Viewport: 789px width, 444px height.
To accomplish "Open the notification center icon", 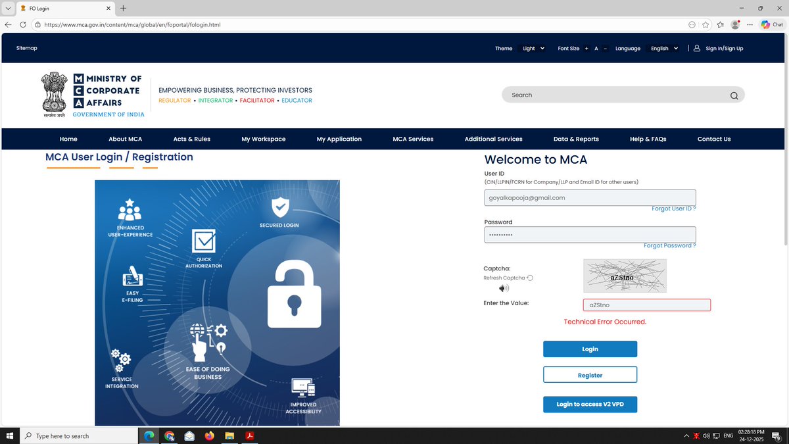I will point(777,435).
